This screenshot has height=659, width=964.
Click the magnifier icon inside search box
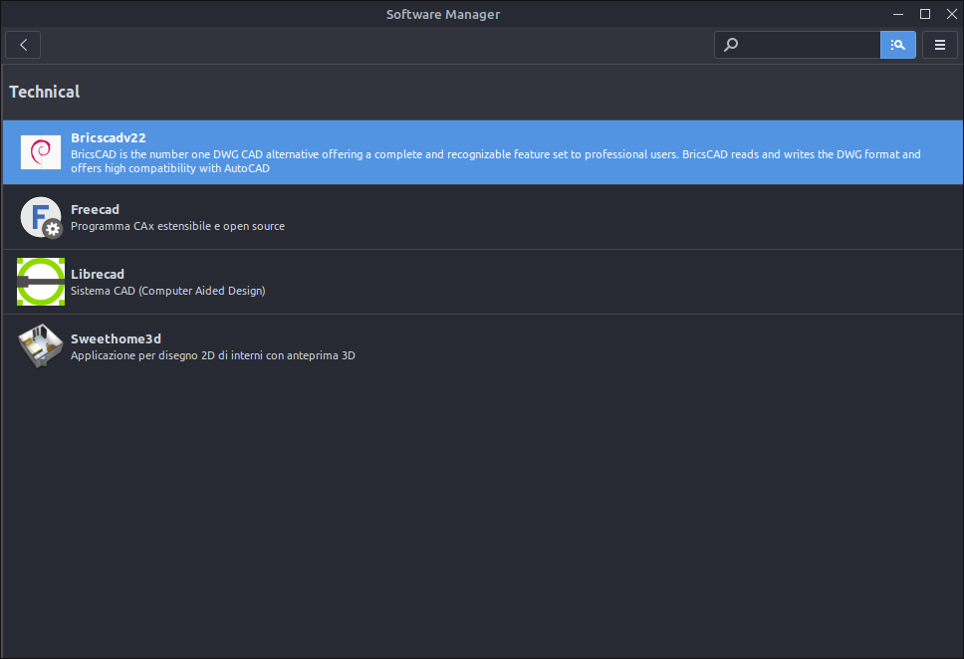click(730, 45)
